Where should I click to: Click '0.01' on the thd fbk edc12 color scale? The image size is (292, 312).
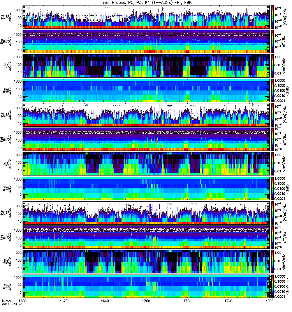(278, 171)
